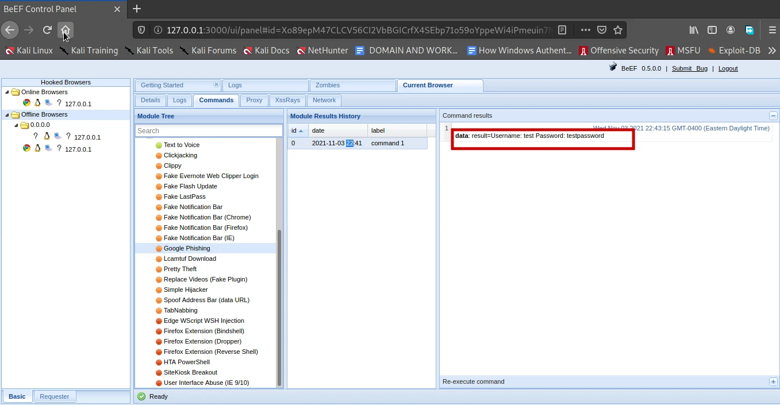Click the reload page button
780x405 pixels.
(47, 30)
